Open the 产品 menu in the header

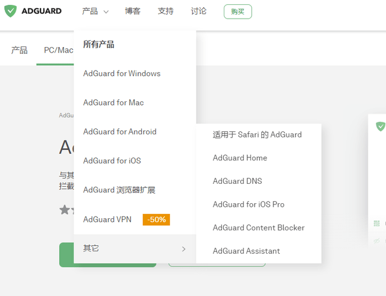tap(90, 11)
